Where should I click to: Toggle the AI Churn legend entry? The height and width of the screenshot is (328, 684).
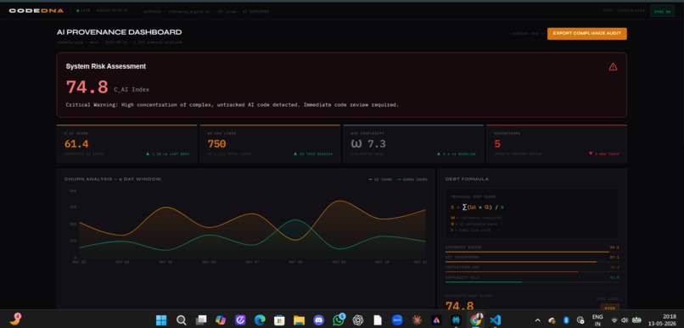pyautogui.click(x=380, y=180)
